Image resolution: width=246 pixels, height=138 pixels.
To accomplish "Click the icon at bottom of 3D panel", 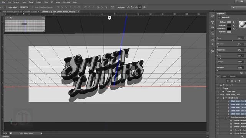I will (x=242, y=136).
